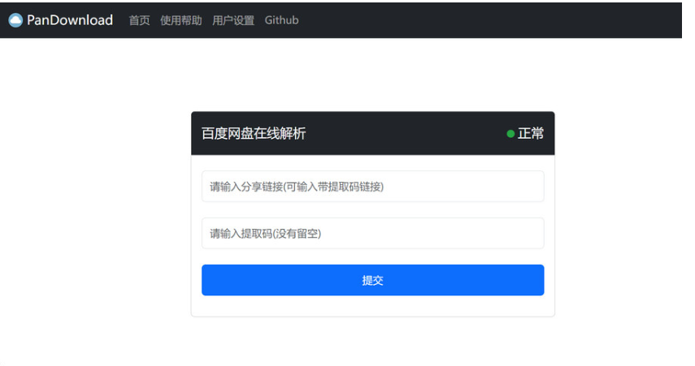The image size is (695, 366).
Task: Click the 正常 status text
Action: [531, 133]
